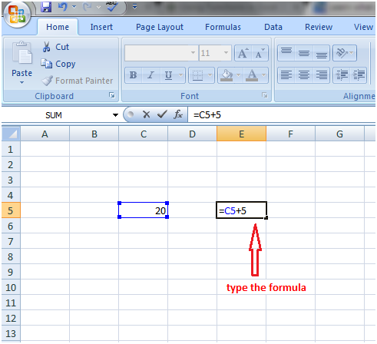Screen dimensions: 377x344
Task: Click the Center text alignment icon
Action: (x=304, y=75)
